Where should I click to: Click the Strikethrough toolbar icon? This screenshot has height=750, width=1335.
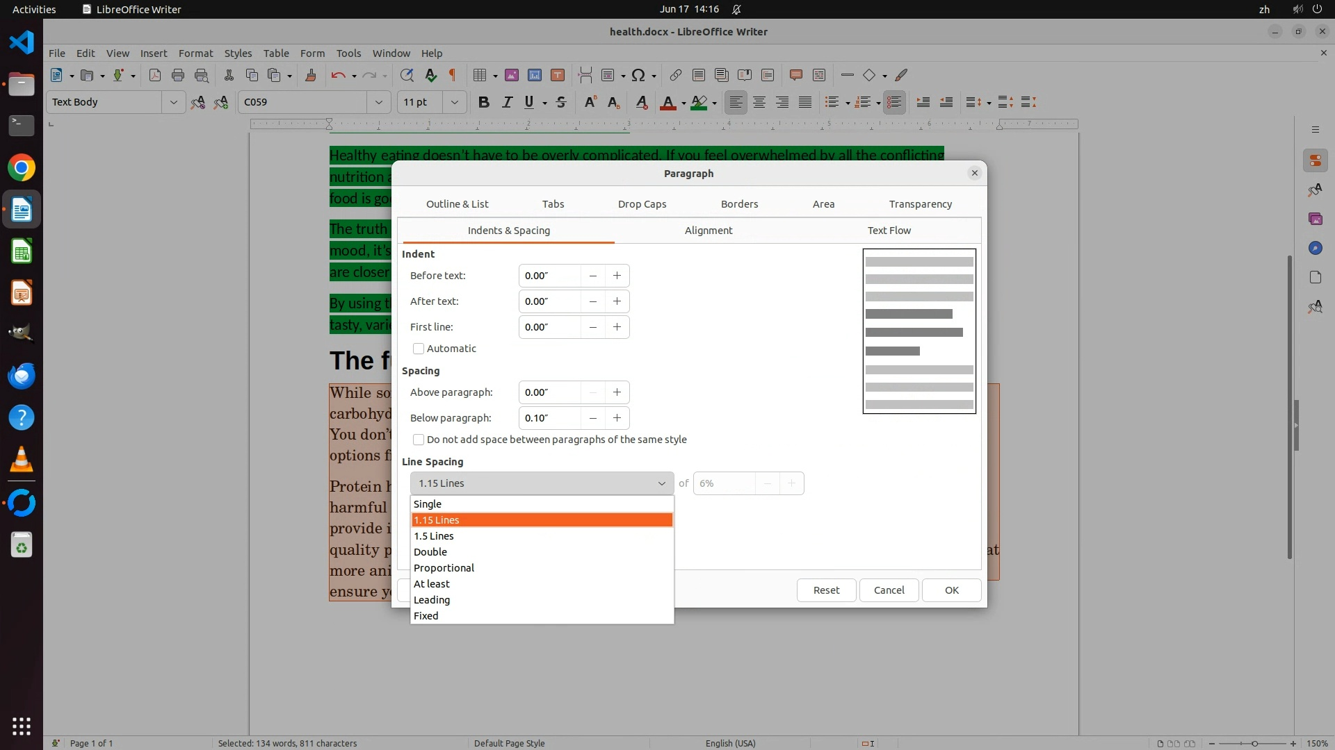click(561, 102)
